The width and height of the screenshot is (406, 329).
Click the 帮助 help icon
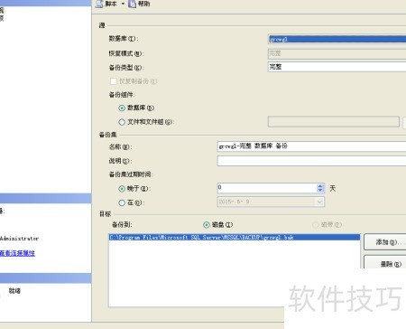click(x=132, y=4)
